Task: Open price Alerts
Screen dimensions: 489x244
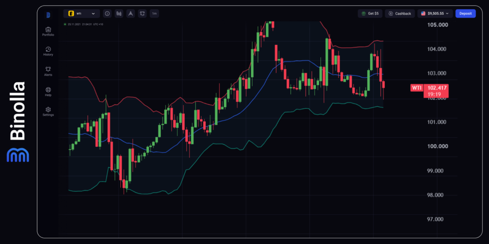Action: 48,71
